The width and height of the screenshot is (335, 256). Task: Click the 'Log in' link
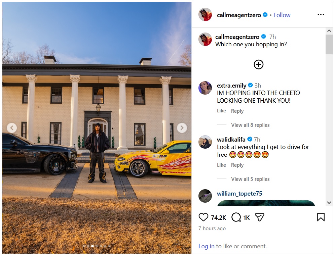(207, 246)
